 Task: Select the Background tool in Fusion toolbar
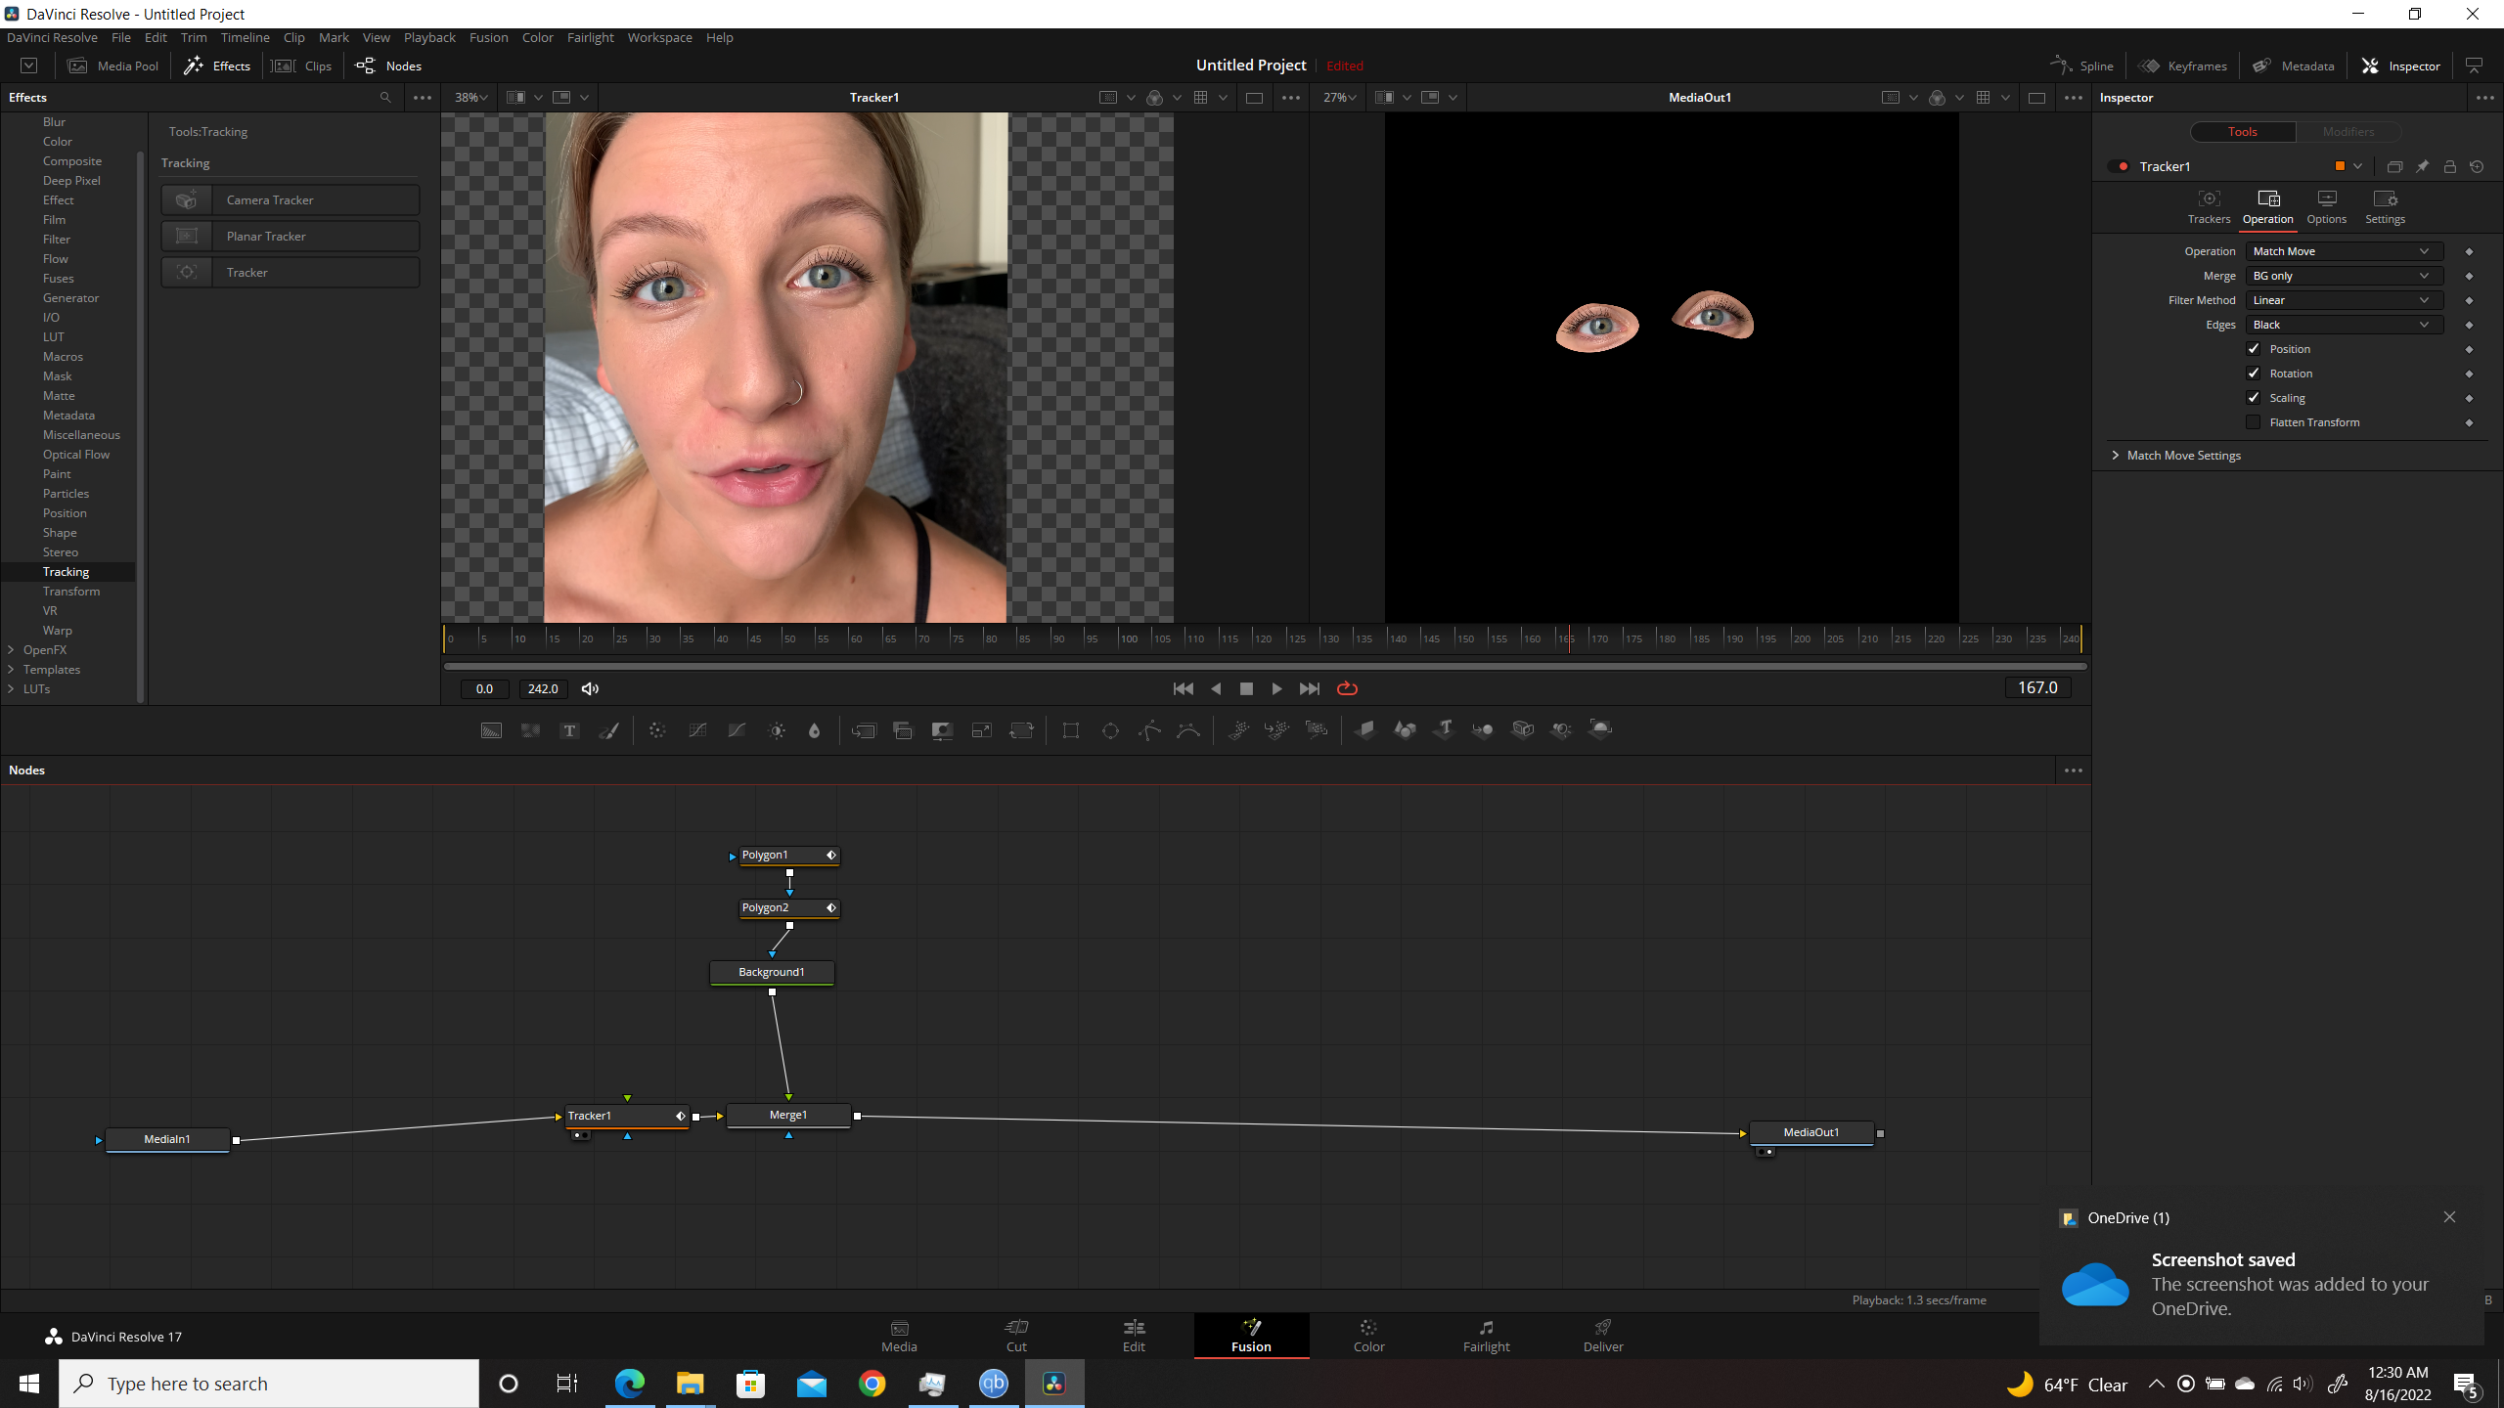(491, 730)
